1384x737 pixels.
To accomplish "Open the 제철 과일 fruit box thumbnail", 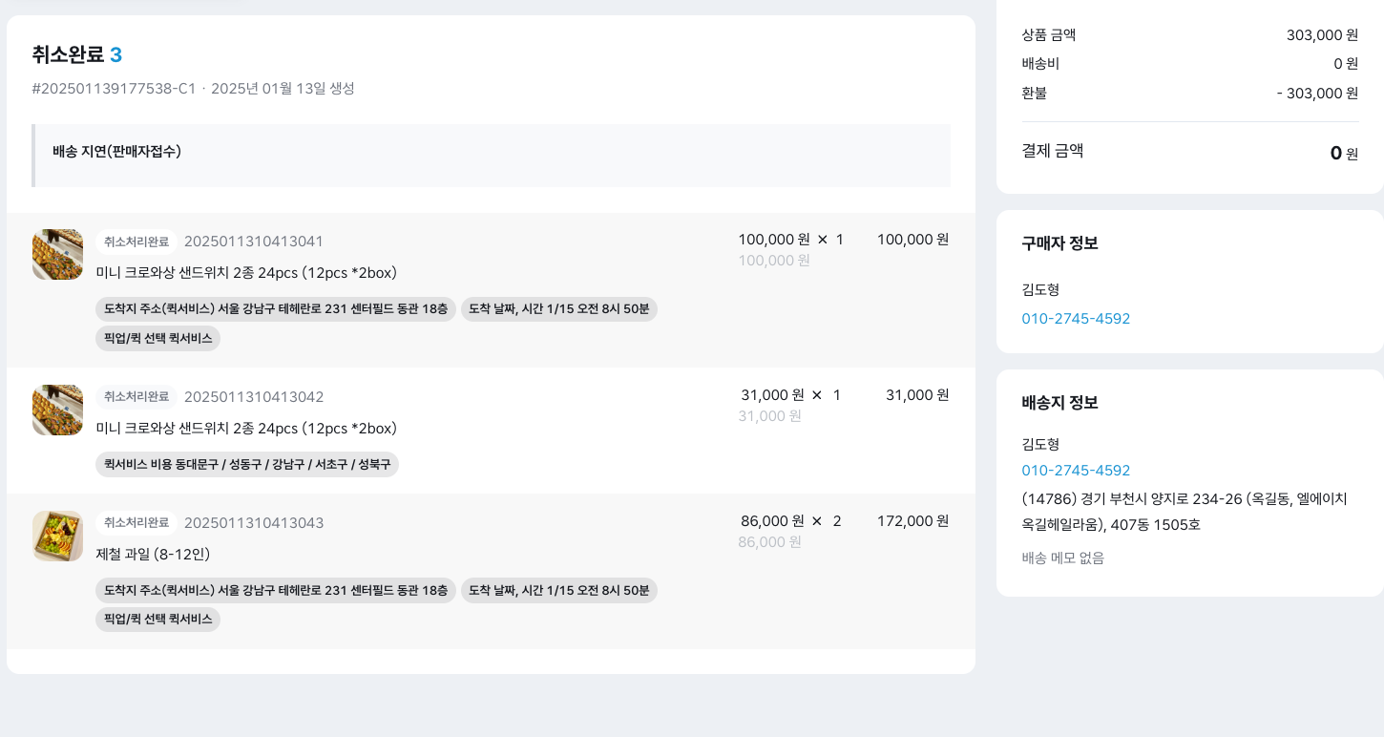I will pyautogui.click(x=57, y=536).
